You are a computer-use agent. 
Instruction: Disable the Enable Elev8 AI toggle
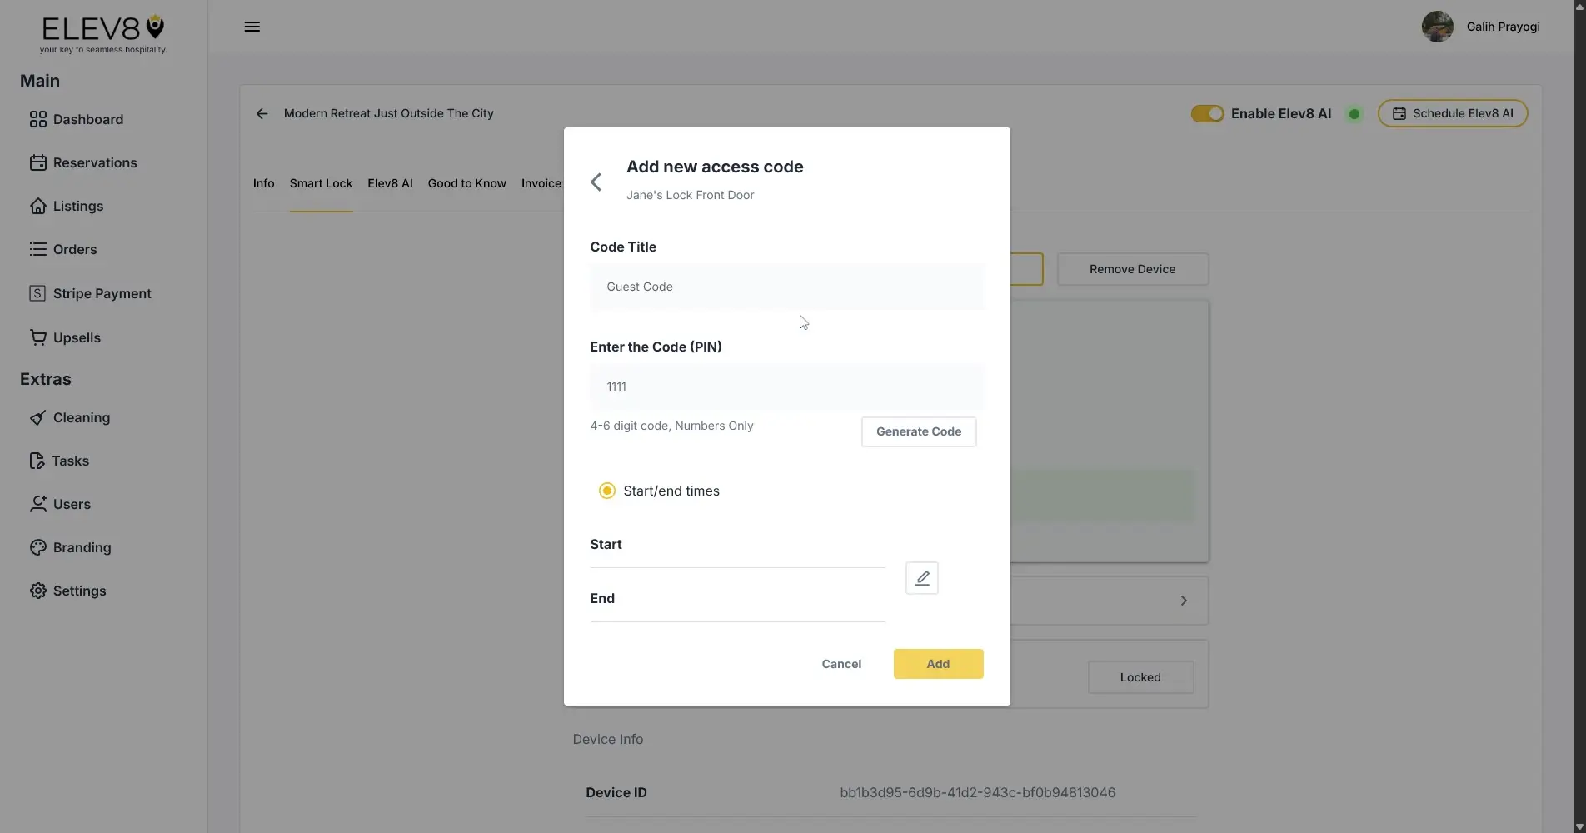point(1207,113)
